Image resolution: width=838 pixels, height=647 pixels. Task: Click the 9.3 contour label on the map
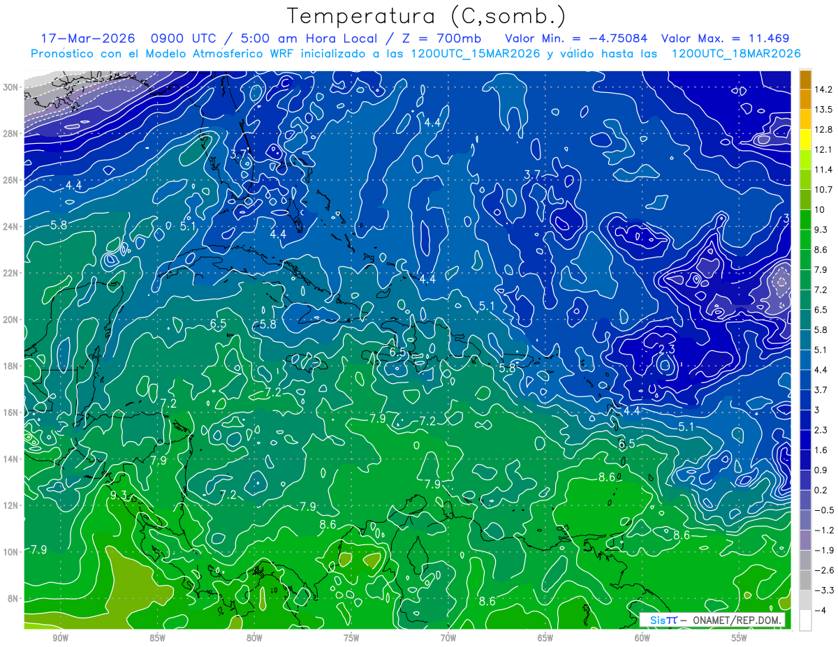[x=119, y=495]
